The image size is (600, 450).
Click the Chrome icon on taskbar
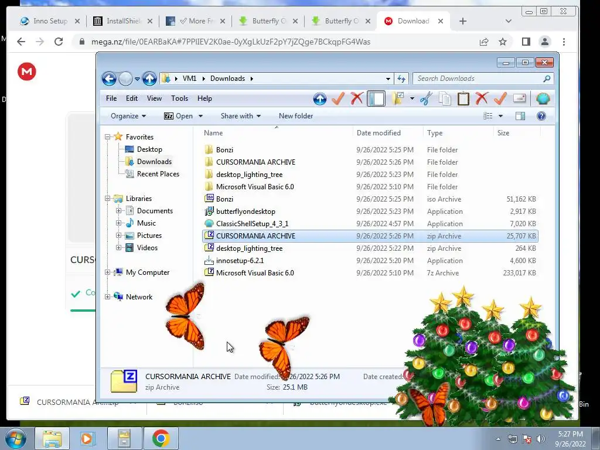click(161, 438)
